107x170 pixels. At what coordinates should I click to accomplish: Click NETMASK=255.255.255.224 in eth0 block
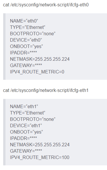tap(40, 59)
